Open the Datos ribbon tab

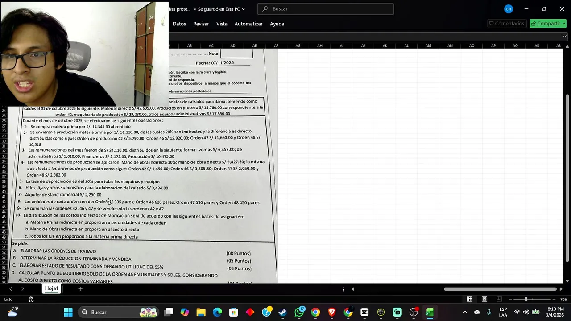pyautogui.click(x=179, y=24)
